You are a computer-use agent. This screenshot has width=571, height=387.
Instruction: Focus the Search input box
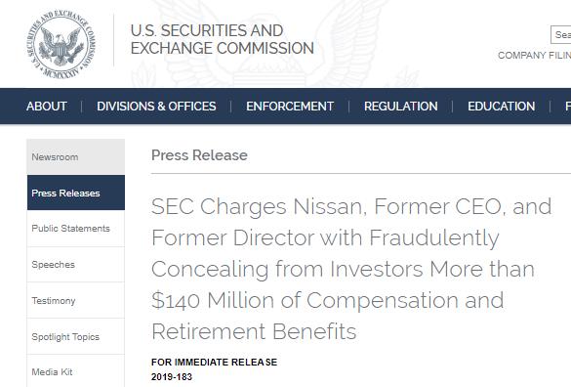click(x=561, y=34)
